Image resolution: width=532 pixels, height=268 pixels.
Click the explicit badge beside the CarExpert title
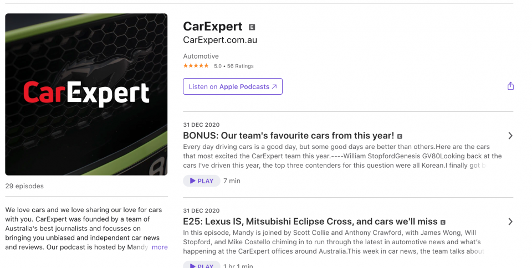click(x=252, y=27)
